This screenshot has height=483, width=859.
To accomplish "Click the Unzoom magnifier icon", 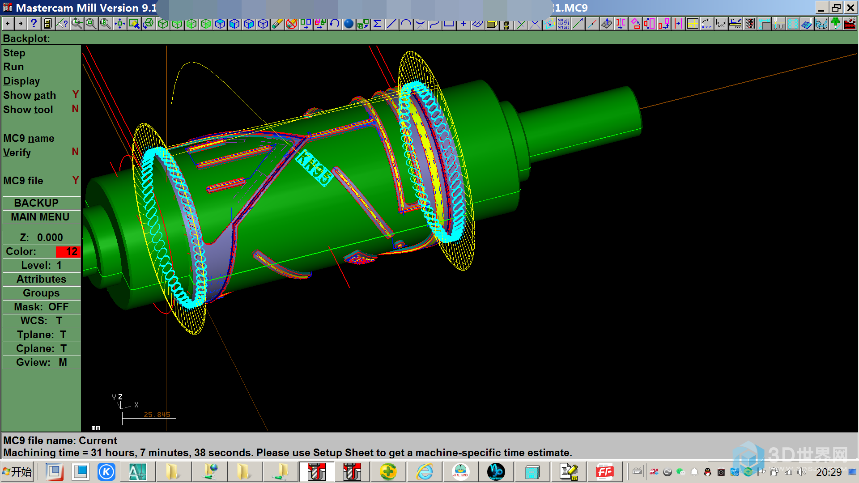I will pos(91,24).
